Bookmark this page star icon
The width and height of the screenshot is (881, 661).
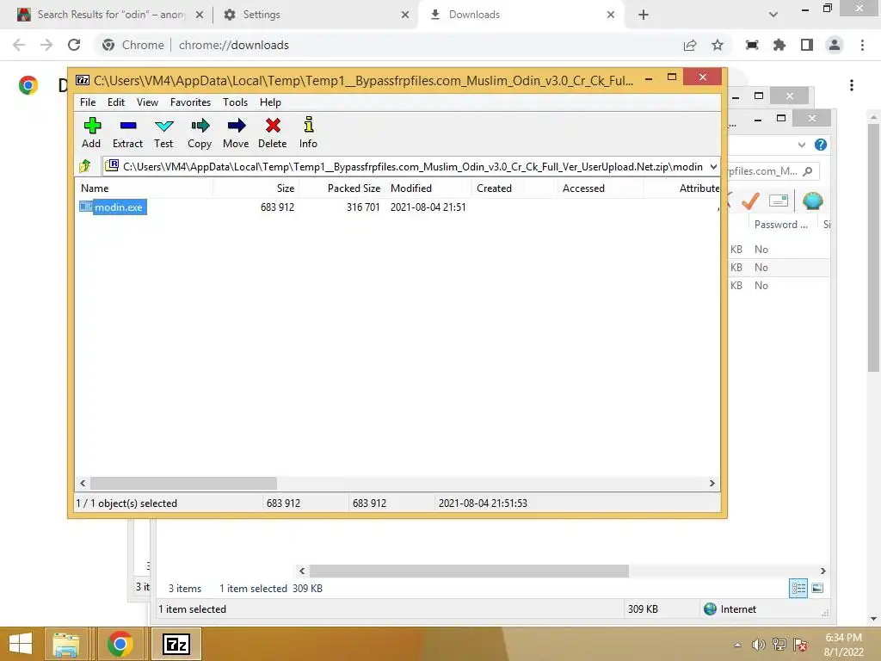718,45
